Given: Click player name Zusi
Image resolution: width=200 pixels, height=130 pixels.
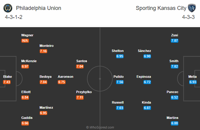Looking at the screenshot, I should (x=174, y=35).
